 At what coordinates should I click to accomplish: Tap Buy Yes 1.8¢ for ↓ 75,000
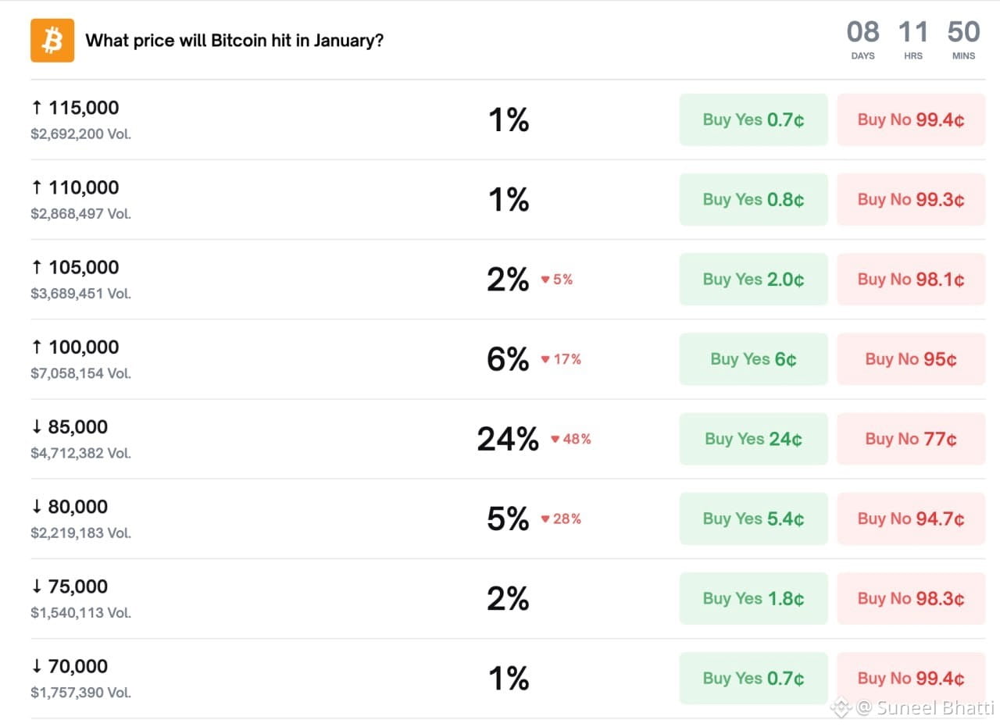[753, 599]
